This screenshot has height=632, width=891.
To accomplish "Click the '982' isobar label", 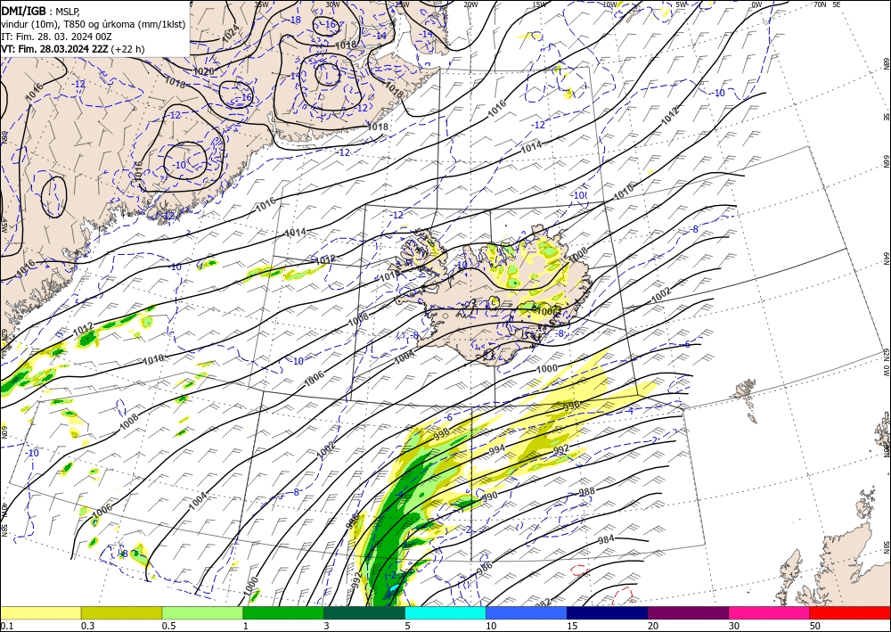I will tap(543, 603).
